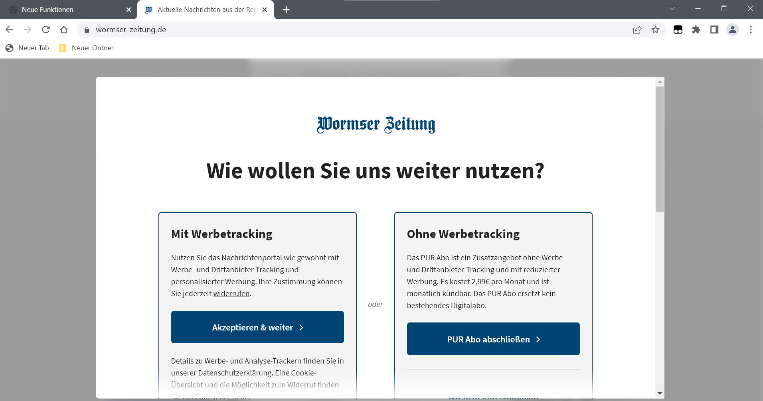The image size is (763, 401).
Task: Share this page using the share icon
Action: (637, 29)
